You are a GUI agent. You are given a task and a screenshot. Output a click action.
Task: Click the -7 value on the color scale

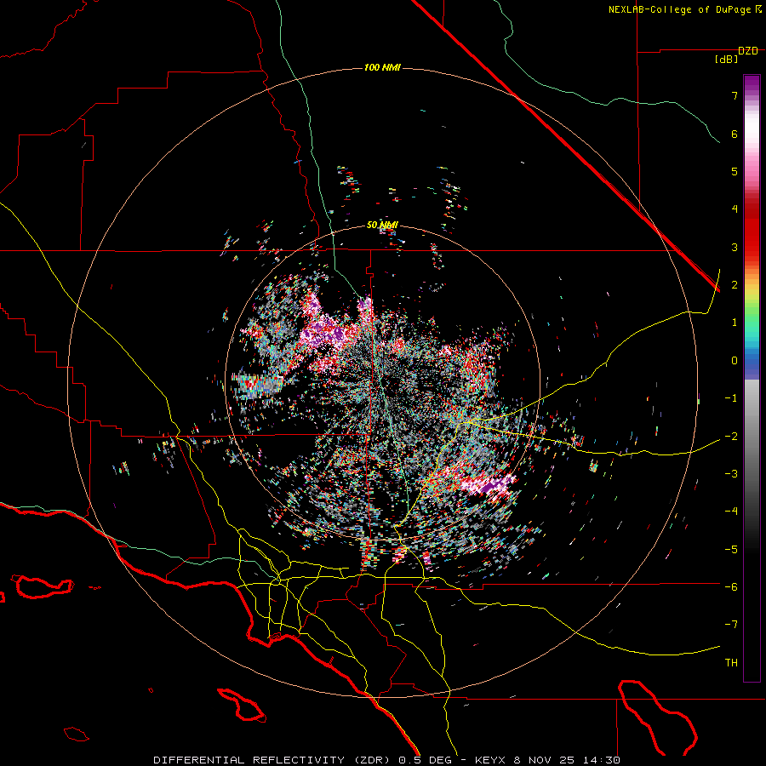tap(731, 625)
